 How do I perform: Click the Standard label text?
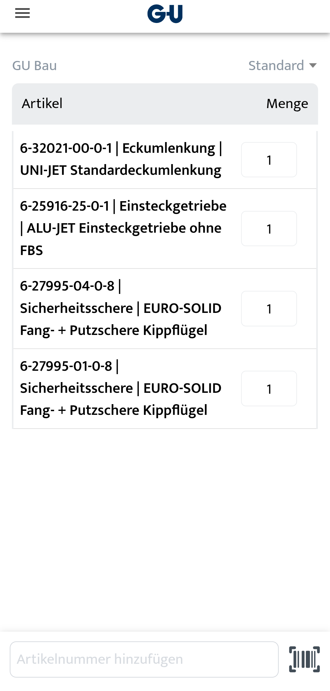pos(276,66)
